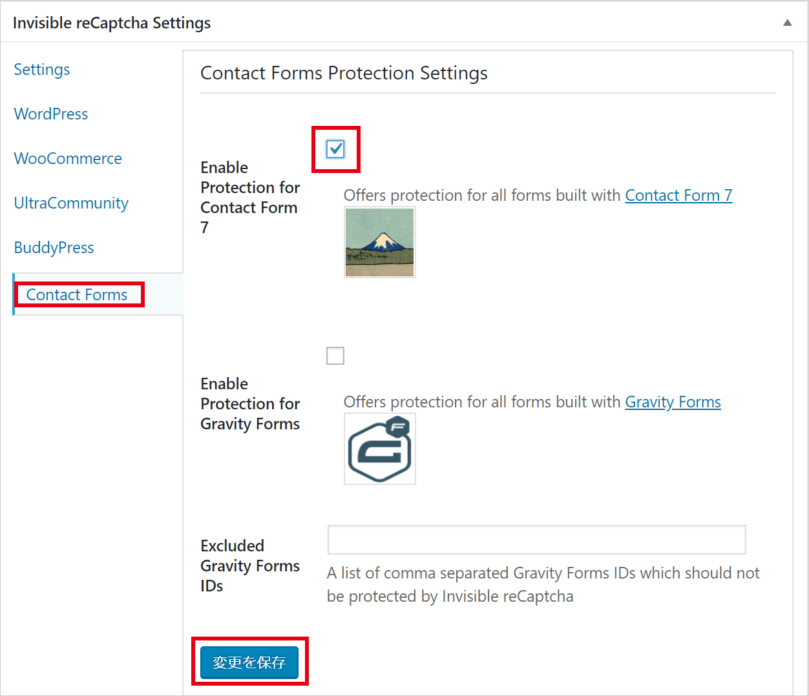Click the Invisible reCaptcha Settings panel title
This screenshot has height=696, width=809.
(x=112, y=23)
